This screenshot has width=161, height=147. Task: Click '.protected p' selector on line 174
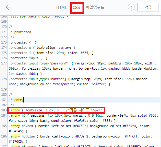coord(20,48)
